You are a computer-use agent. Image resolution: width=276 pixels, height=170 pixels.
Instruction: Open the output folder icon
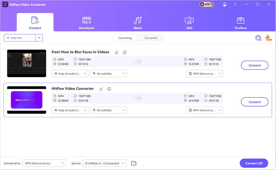click(133, 163)
